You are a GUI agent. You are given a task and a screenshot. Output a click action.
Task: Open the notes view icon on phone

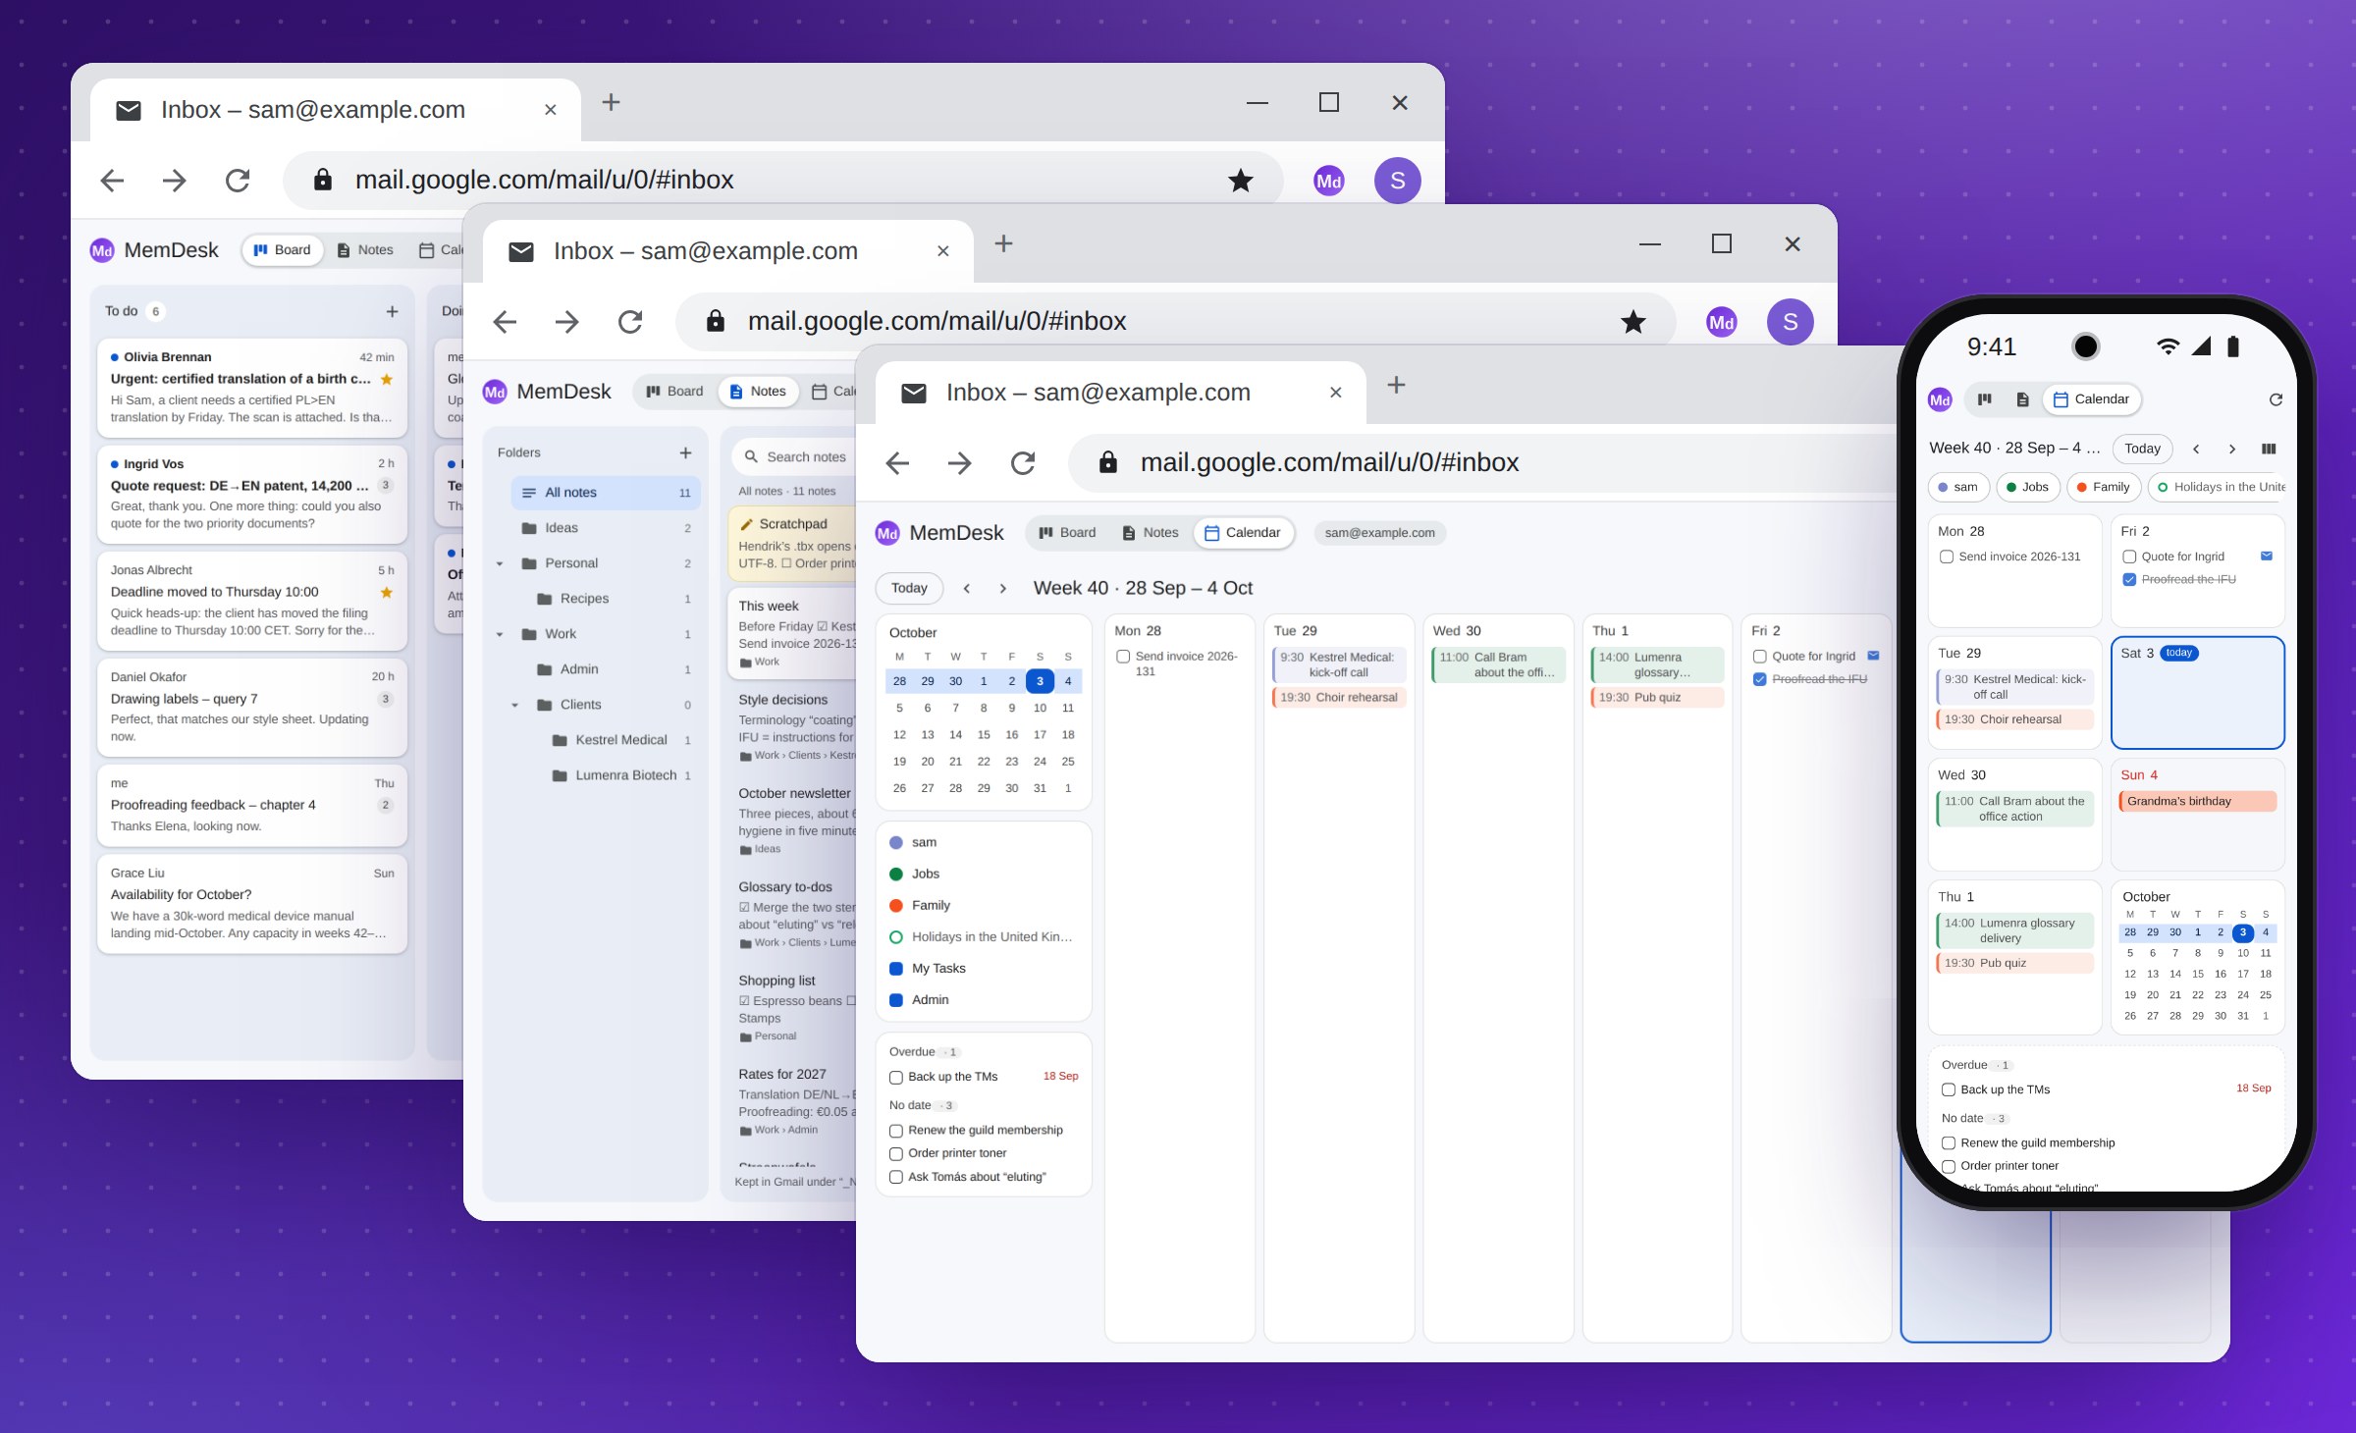pos(2022,399)
